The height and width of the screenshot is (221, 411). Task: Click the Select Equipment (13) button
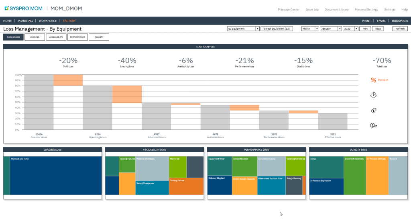[x=277, y=29]
